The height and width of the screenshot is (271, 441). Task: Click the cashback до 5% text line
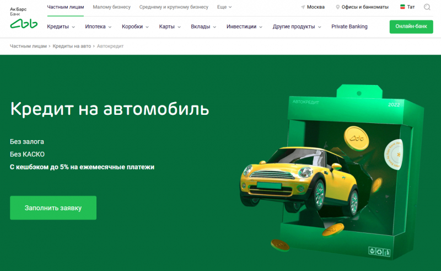82,167
